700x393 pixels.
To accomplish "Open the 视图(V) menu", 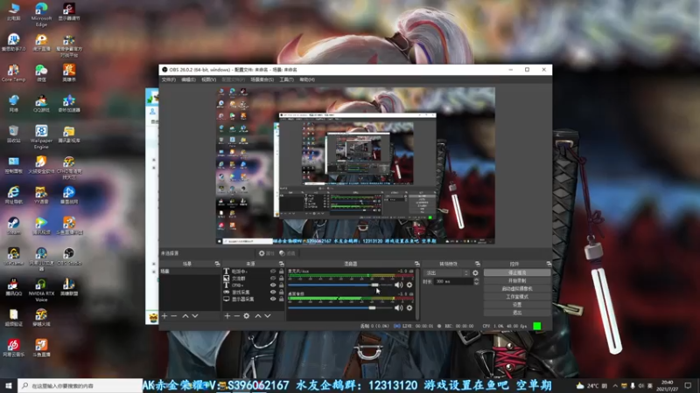I will tap(208, 79).
